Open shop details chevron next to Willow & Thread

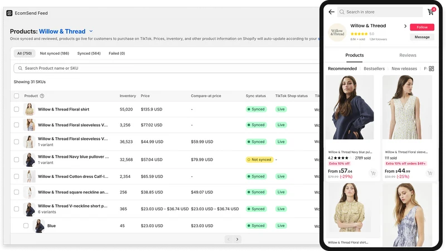coord(405,26)
